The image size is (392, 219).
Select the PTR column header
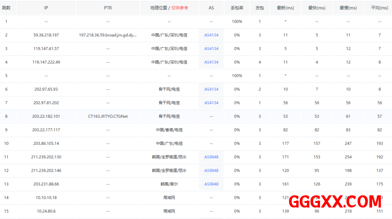[x=108, y=8]
